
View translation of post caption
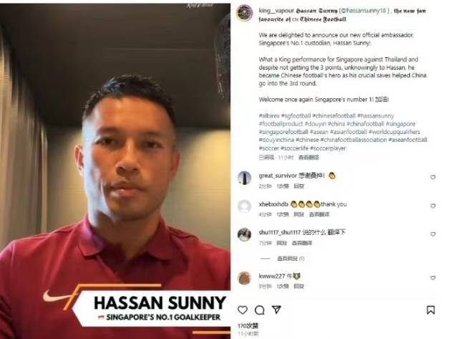pos(308,158)
